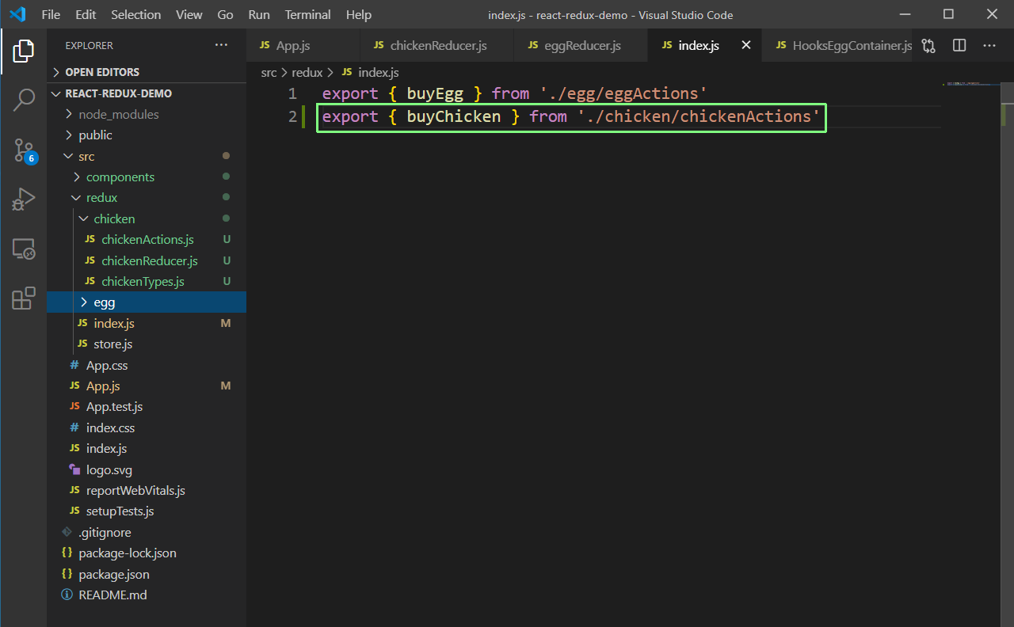Open App.js in the file tree

[147, 386]
